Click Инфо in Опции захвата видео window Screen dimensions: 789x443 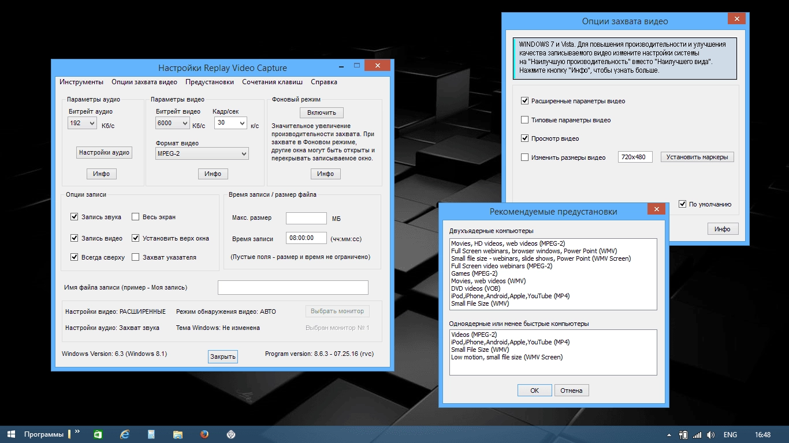pyautogui.click(x=723, y=229)
